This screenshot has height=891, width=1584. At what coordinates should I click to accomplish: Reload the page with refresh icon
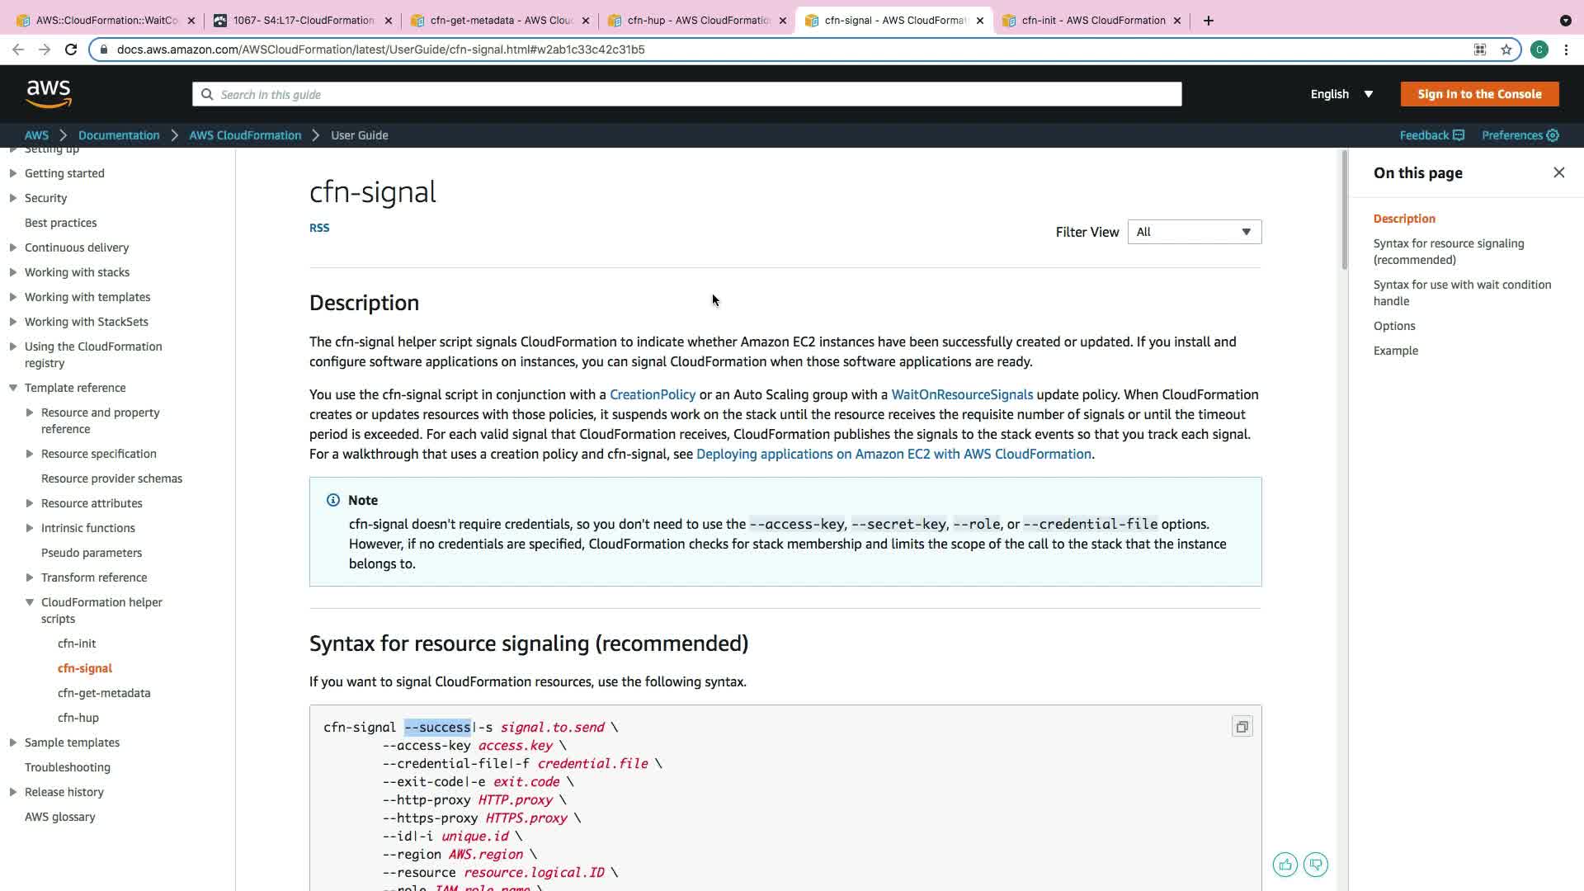tap(71, 49)
